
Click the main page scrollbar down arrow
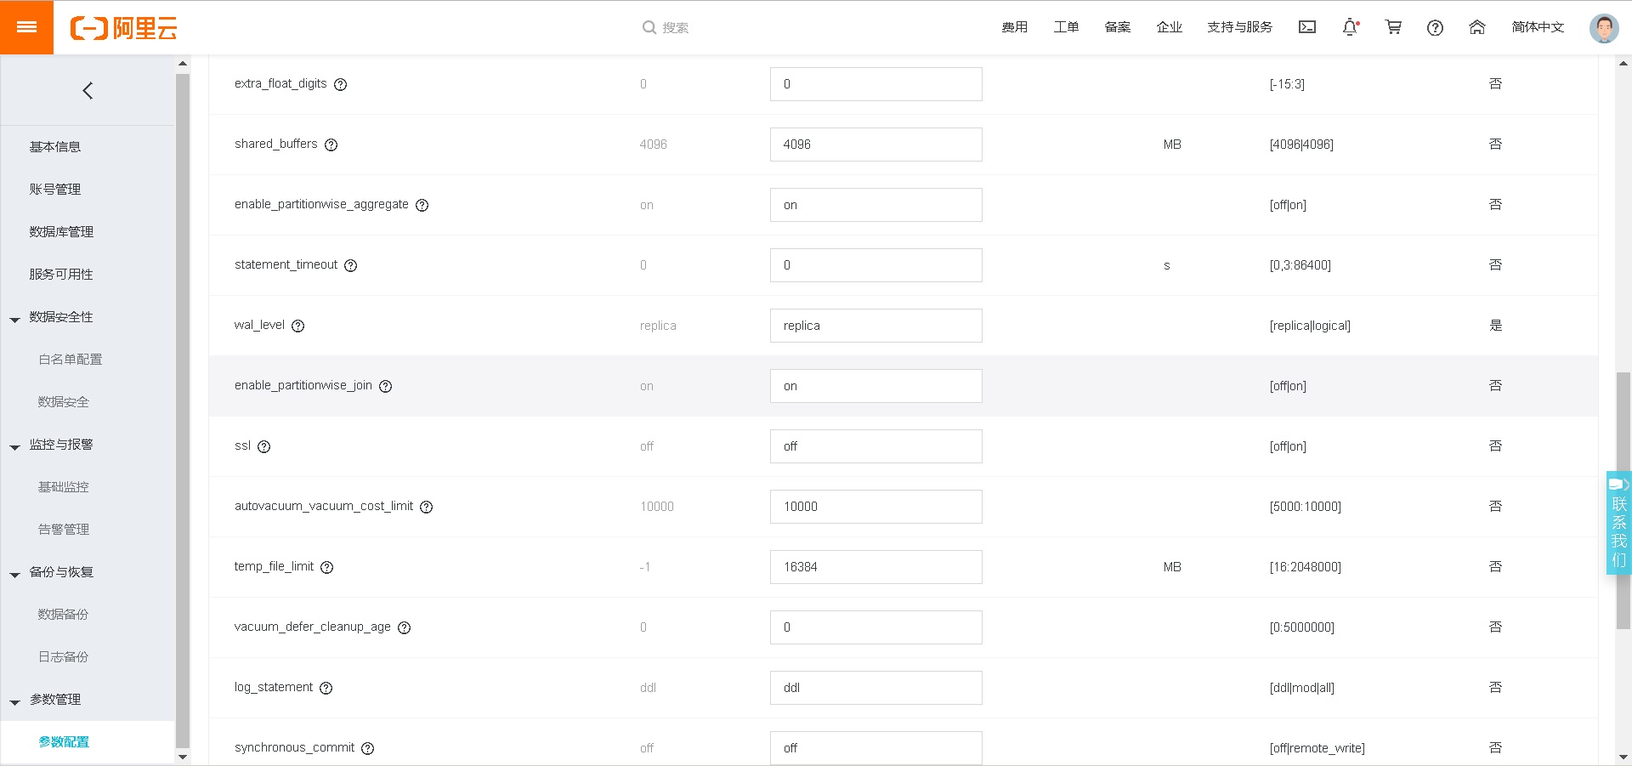click(x=1623, y=757)
